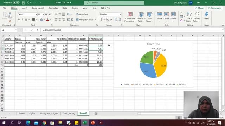Click the Chart Title text
Viewport: 225px width, 126px height.
153,44
